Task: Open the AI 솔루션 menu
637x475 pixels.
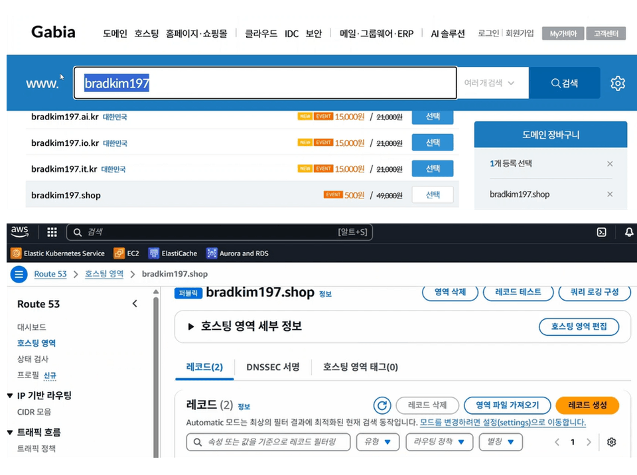Action: click(448, 34)
